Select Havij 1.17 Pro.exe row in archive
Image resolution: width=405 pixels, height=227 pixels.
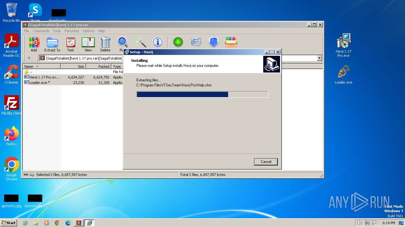click(73, 77)
